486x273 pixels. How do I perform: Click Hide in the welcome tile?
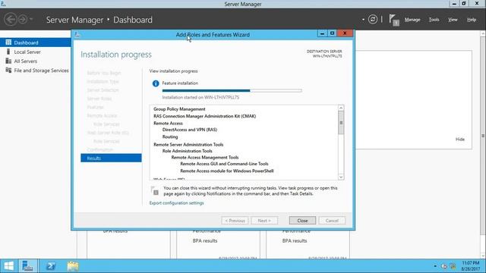pyautogui.click(x=460, y=140)
